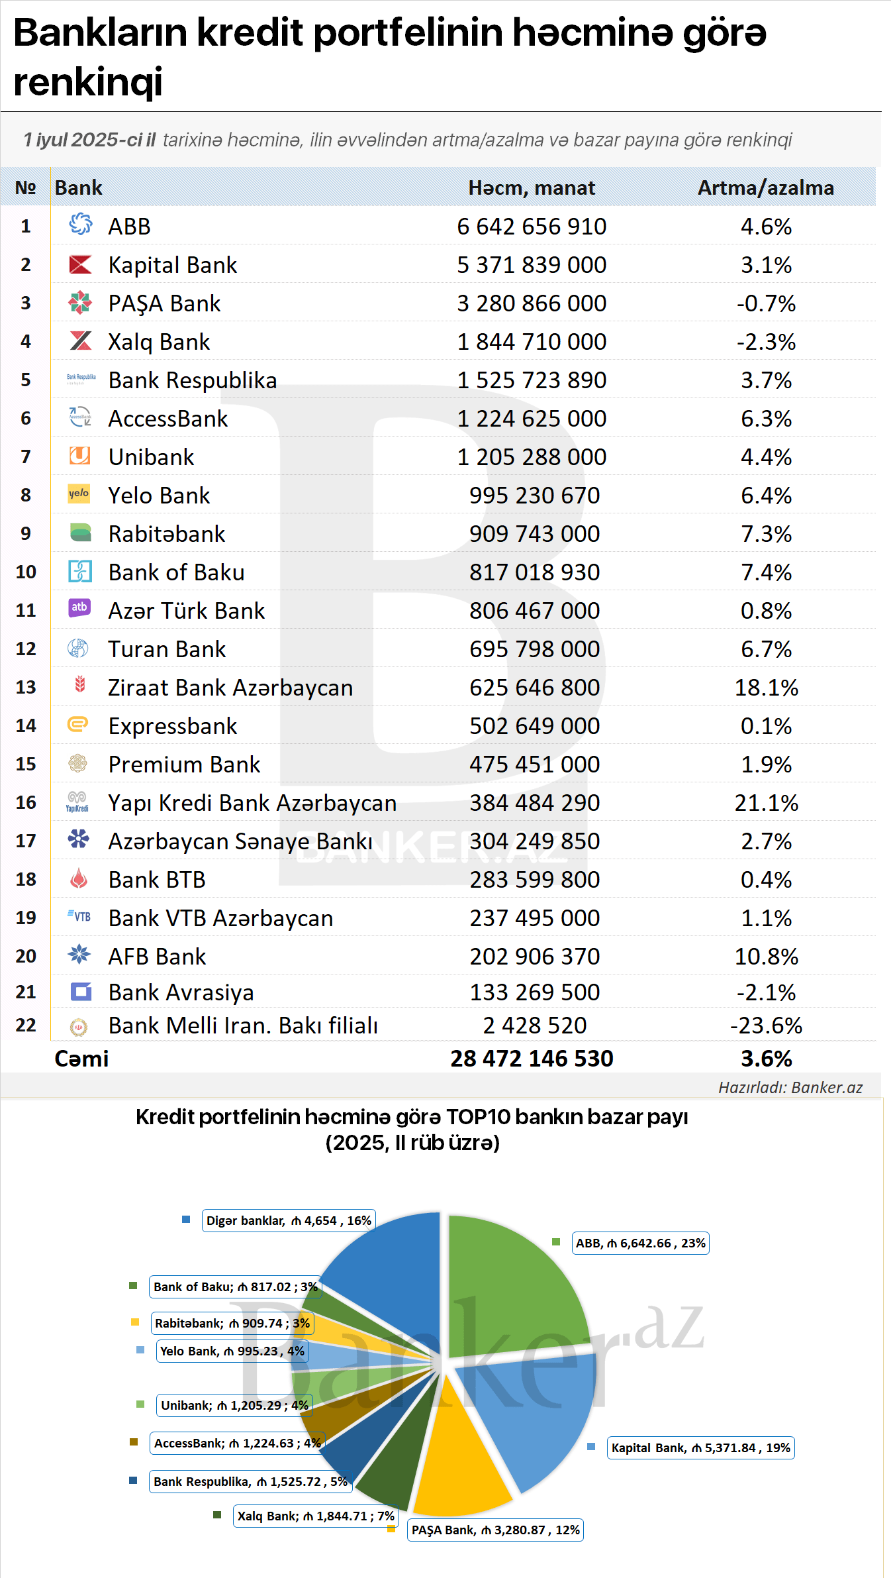The height and width of the screenshot is (1578, 891).
Task: Click ABB volume 6 642 656 910
Action: coord(532,227)
